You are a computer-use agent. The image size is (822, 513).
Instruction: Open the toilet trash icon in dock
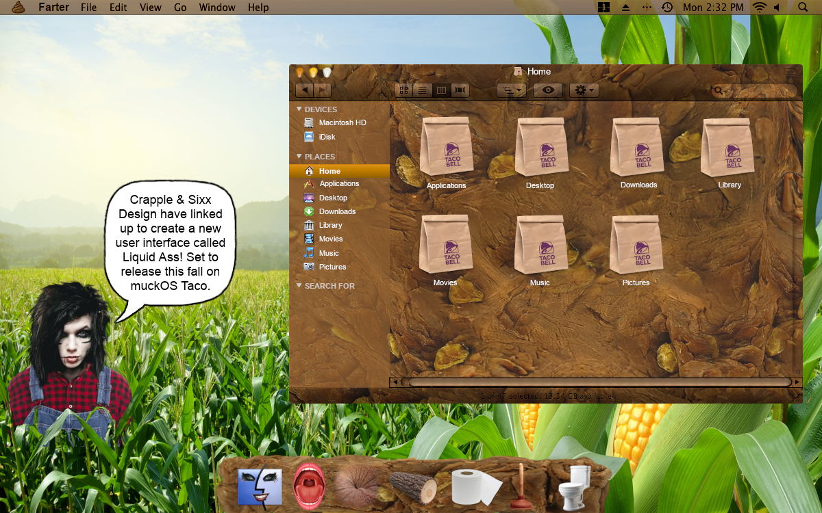pyautogui.click(x=574, y=486)
